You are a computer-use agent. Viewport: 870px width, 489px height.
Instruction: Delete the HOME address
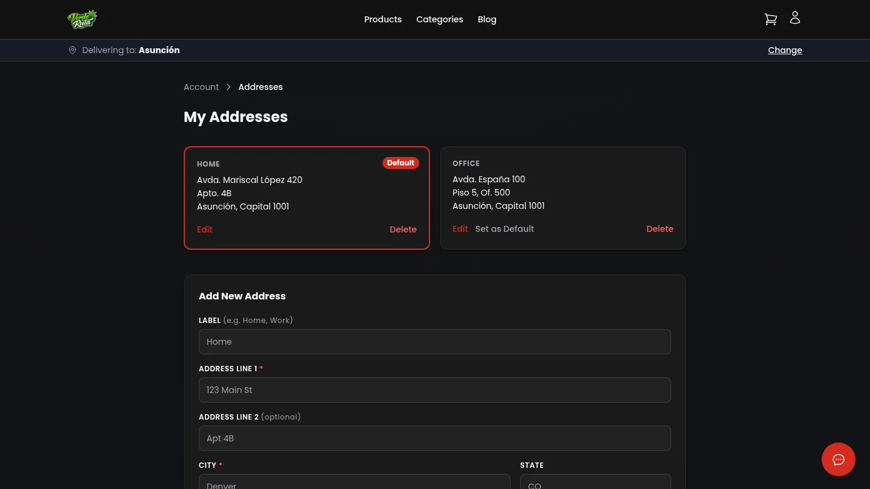point(403,229)
